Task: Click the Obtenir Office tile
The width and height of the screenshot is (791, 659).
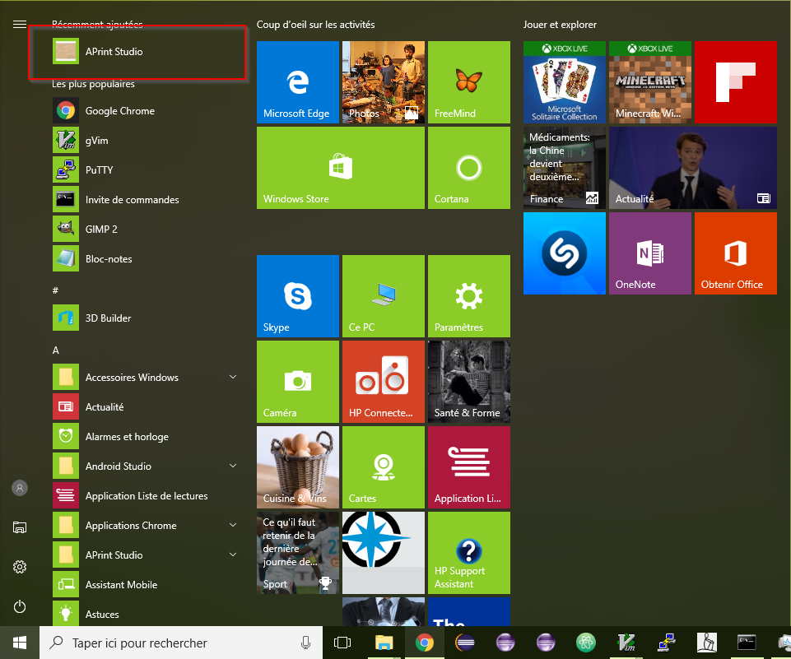Action: 735,253
